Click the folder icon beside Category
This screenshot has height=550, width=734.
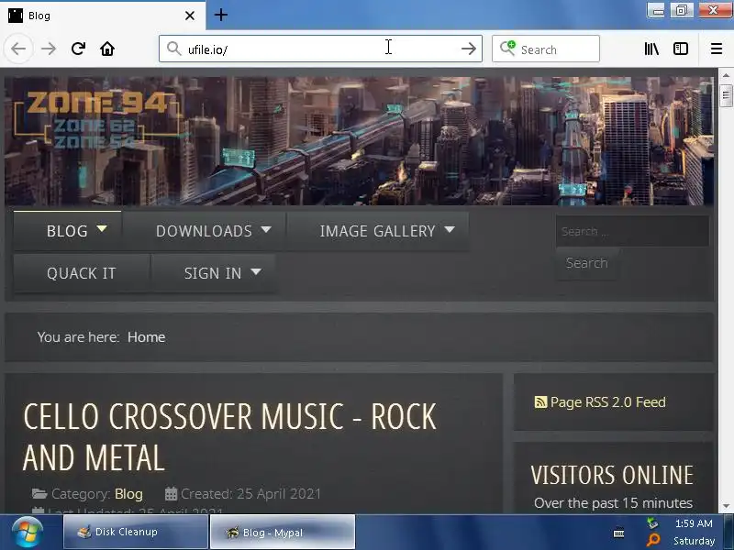39,493
